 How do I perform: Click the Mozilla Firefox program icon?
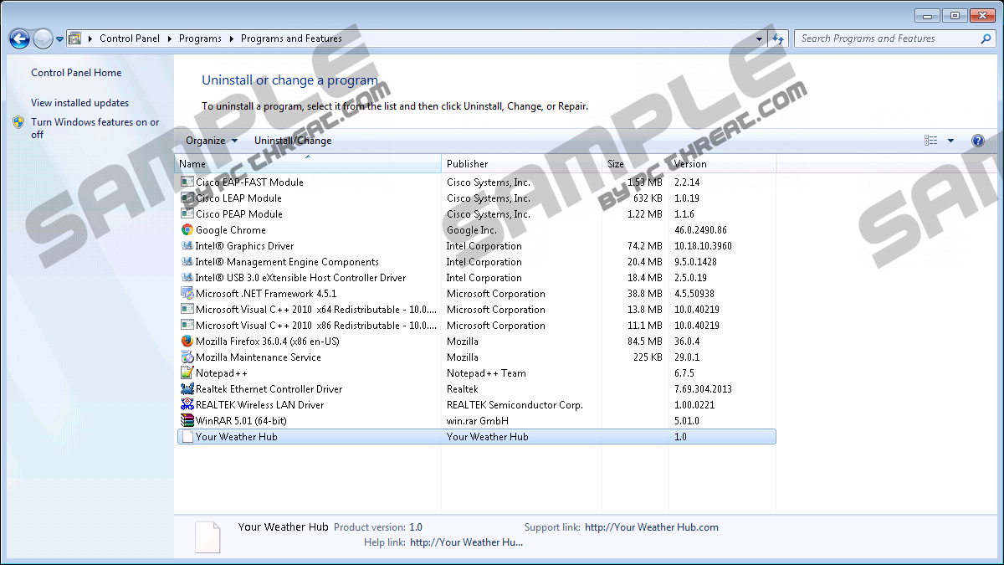point(187,342)
